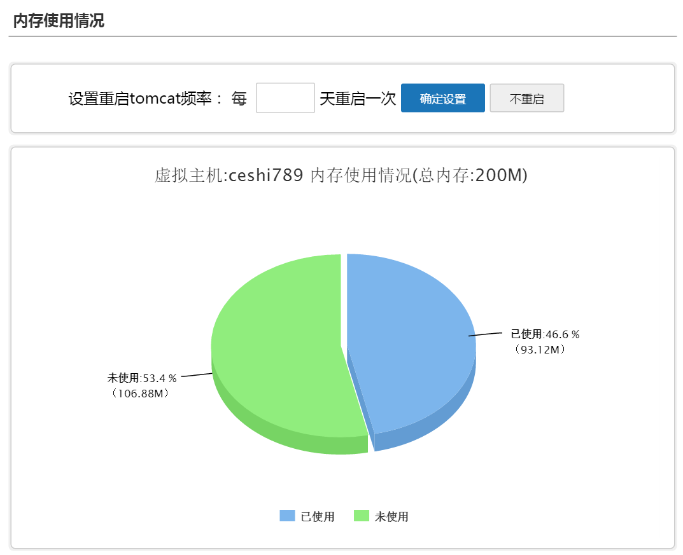
Task: Click the chart title 虚拟主机:ceshi789 内存使用情况
Action: pyautogui.click(x=341, y=175)
